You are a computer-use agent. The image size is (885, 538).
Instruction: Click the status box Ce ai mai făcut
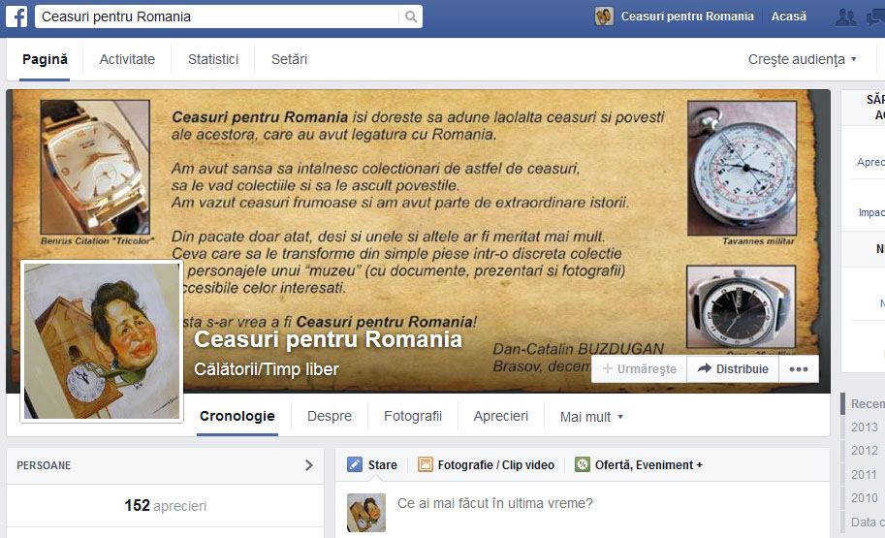[495, 503]
